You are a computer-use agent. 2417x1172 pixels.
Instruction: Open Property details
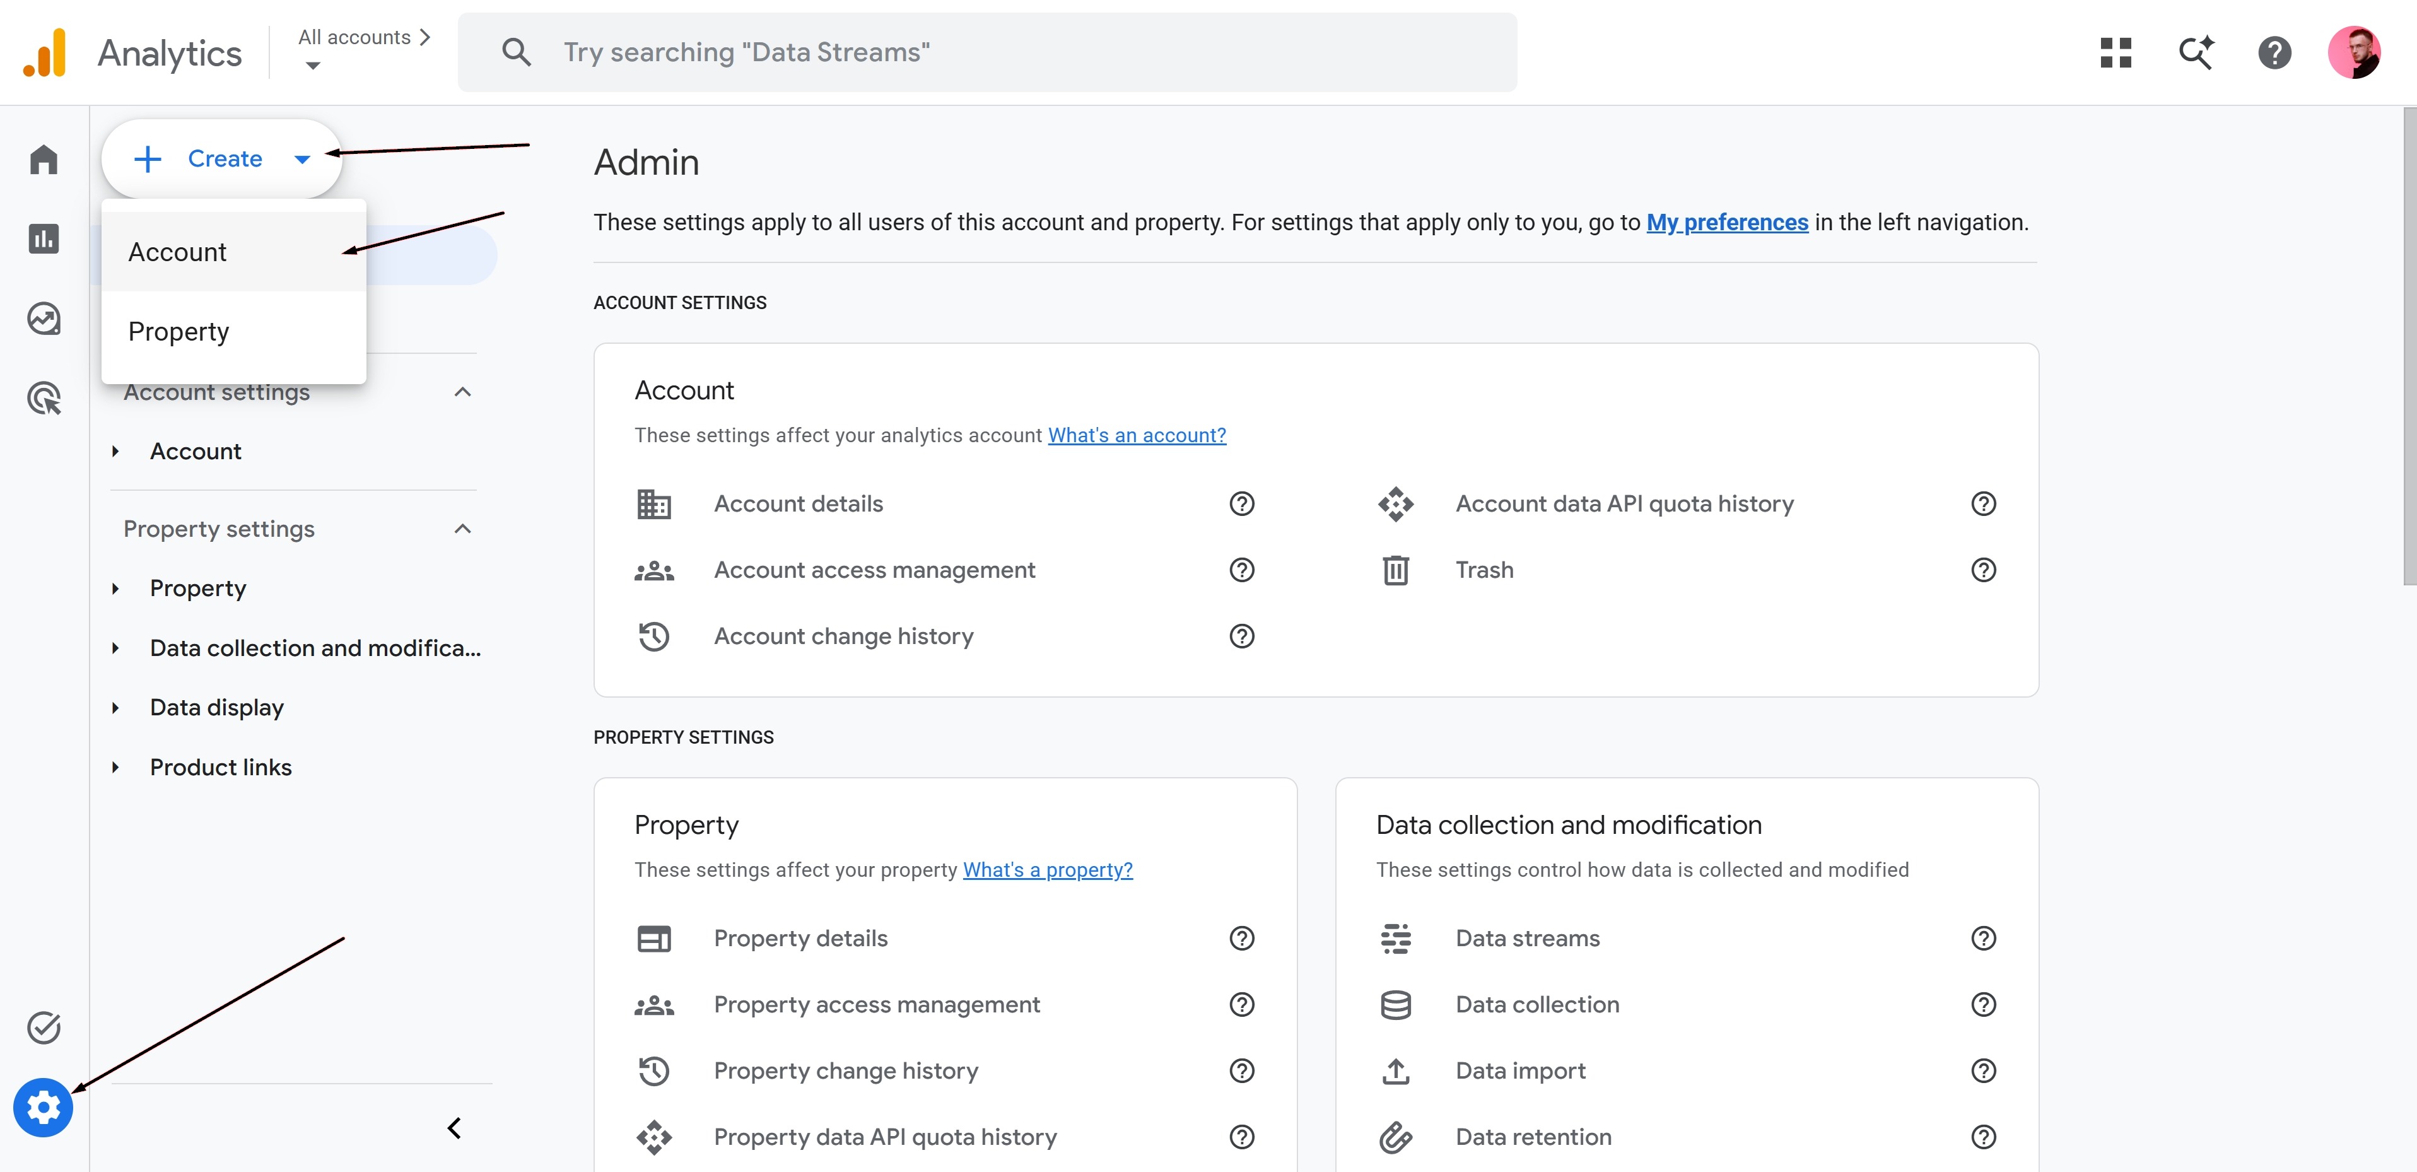pos(800,939)
